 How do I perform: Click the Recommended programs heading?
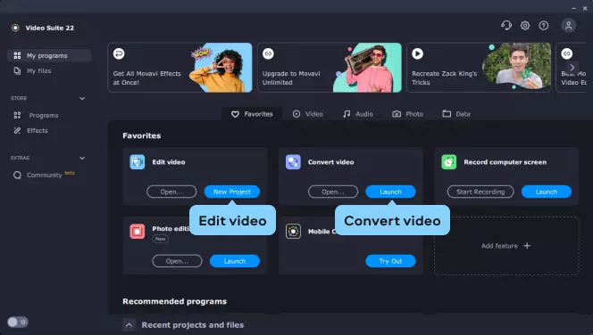click(174, 301)
